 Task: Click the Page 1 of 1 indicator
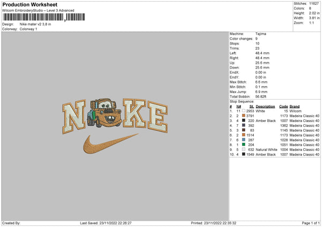(311, 223)
